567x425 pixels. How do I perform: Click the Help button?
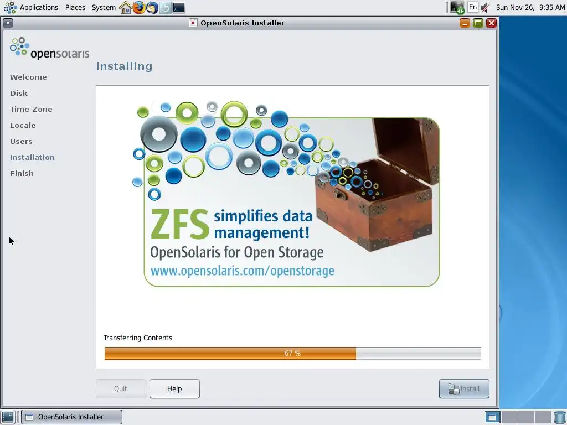pos(174,389)
